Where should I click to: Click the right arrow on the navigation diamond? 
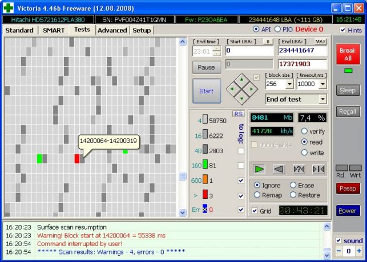[251, 89]
